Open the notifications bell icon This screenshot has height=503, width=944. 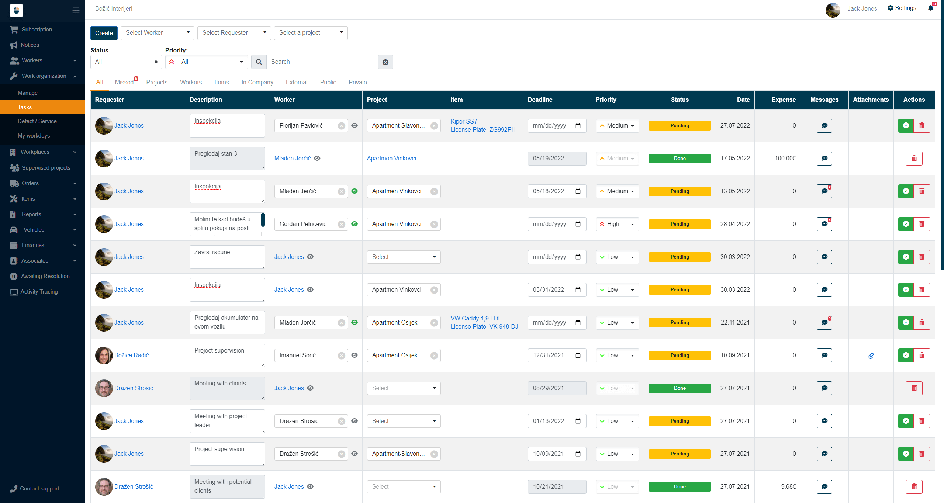click(930, 8)
